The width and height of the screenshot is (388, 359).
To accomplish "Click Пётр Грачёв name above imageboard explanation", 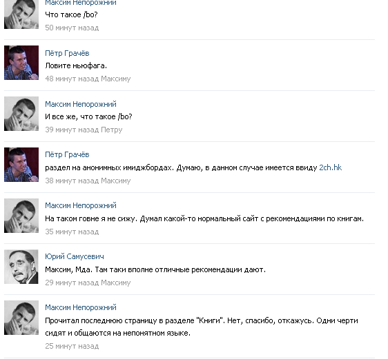I will coord(67,154).
